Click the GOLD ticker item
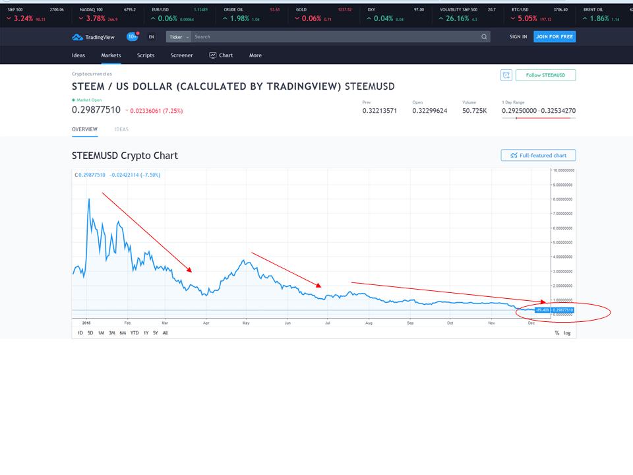The image size is (633, 475). (x=323, y=14)
